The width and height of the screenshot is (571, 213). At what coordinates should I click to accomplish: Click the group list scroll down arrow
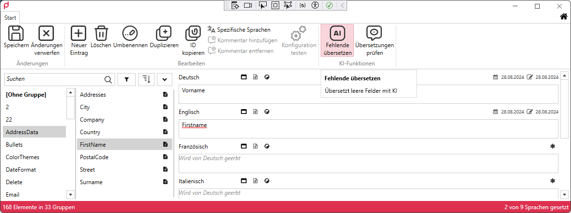click(x=71, y=195)
